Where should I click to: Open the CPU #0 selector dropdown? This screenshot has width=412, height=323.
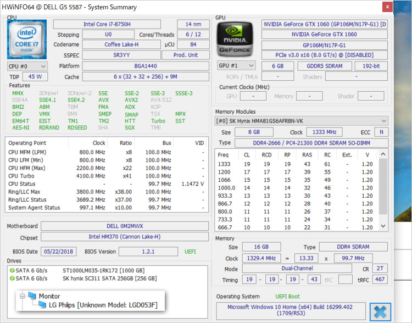coord(27,66)
